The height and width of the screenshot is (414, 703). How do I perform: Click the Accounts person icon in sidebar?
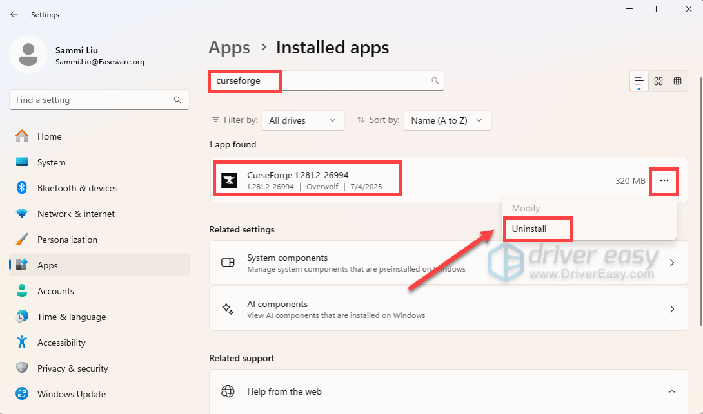pos(22,291)
